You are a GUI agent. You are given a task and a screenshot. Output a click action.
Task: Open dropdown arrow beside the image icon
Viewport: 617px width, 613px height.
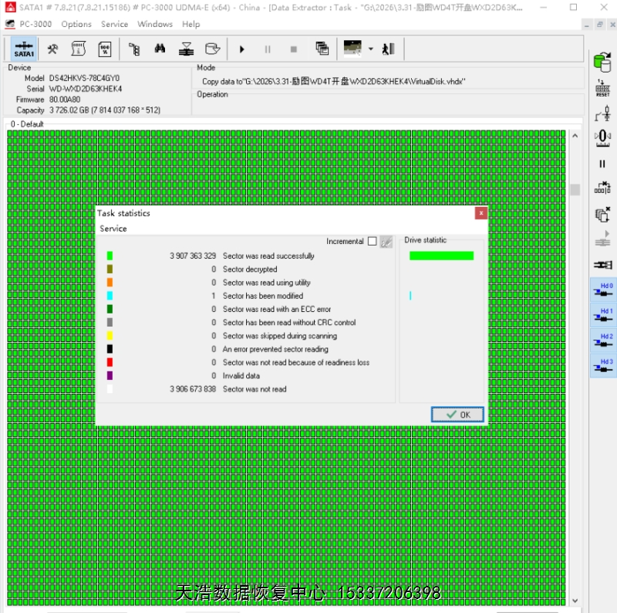(371, 49)
